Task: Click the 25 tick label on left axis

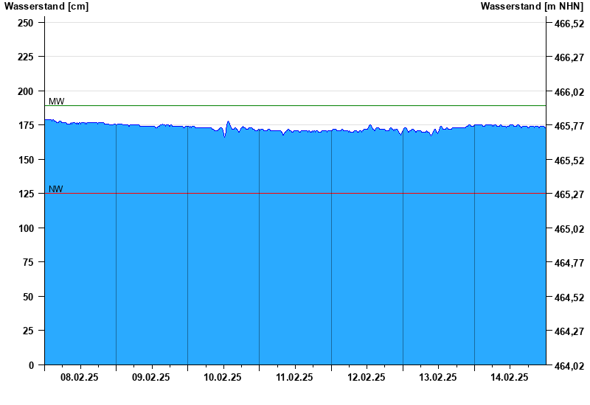Action: [x=28, y=331]
